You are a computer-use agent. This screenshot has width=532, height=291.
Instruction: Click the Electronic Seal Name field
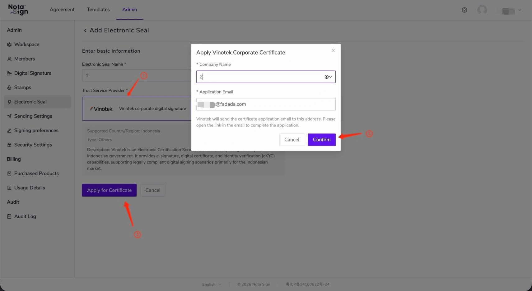137,76
